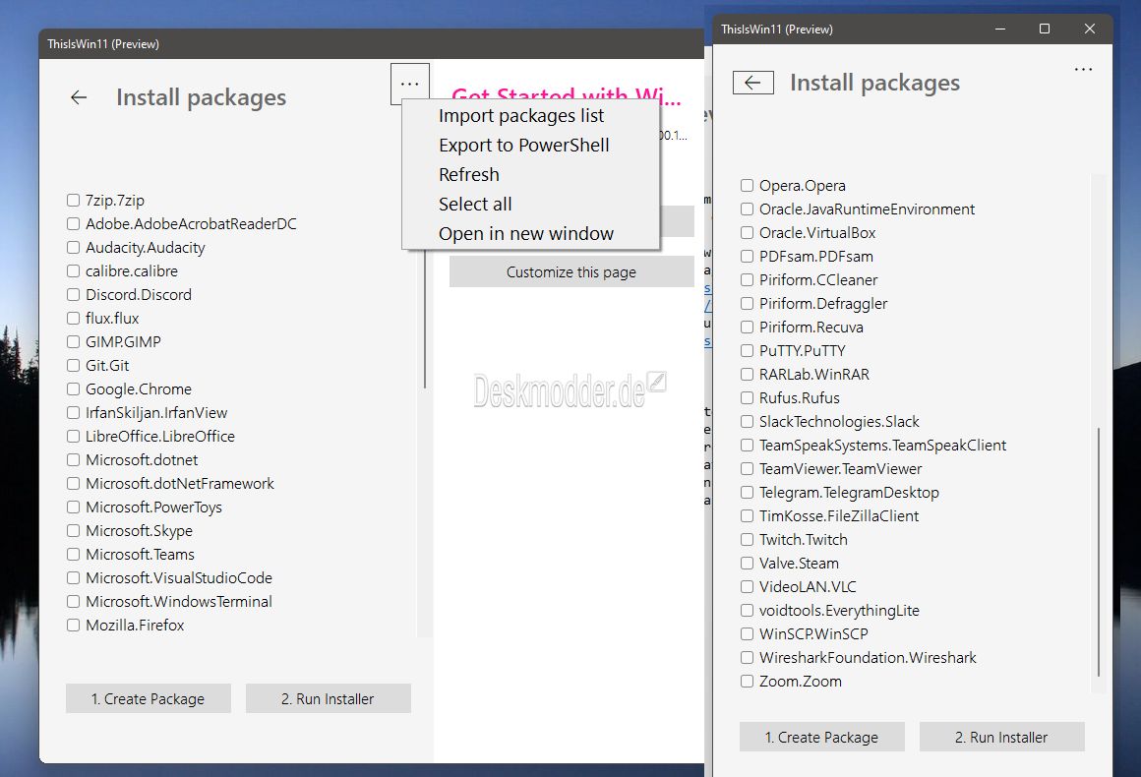Check the Oracle.VirtualBox checkbox
The width and height of the screenshot is (1141, 777).
pyautogui.click(x=747, y=233)
